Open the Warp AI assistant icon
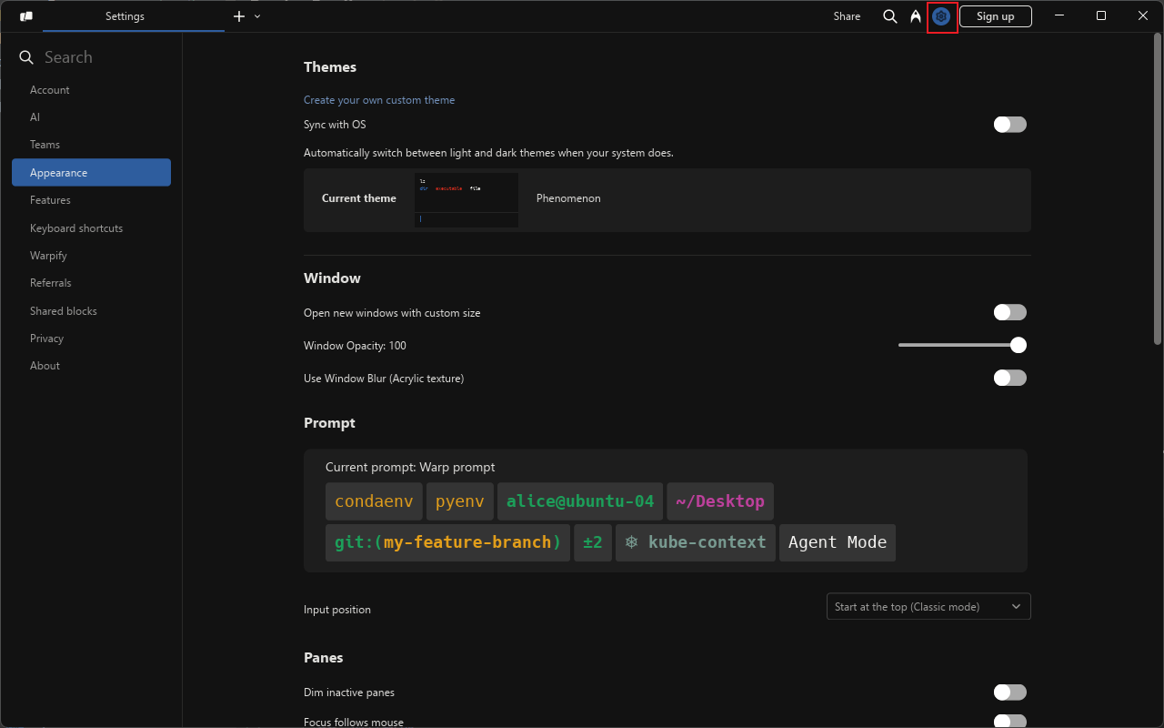 (x=916, y=16)
